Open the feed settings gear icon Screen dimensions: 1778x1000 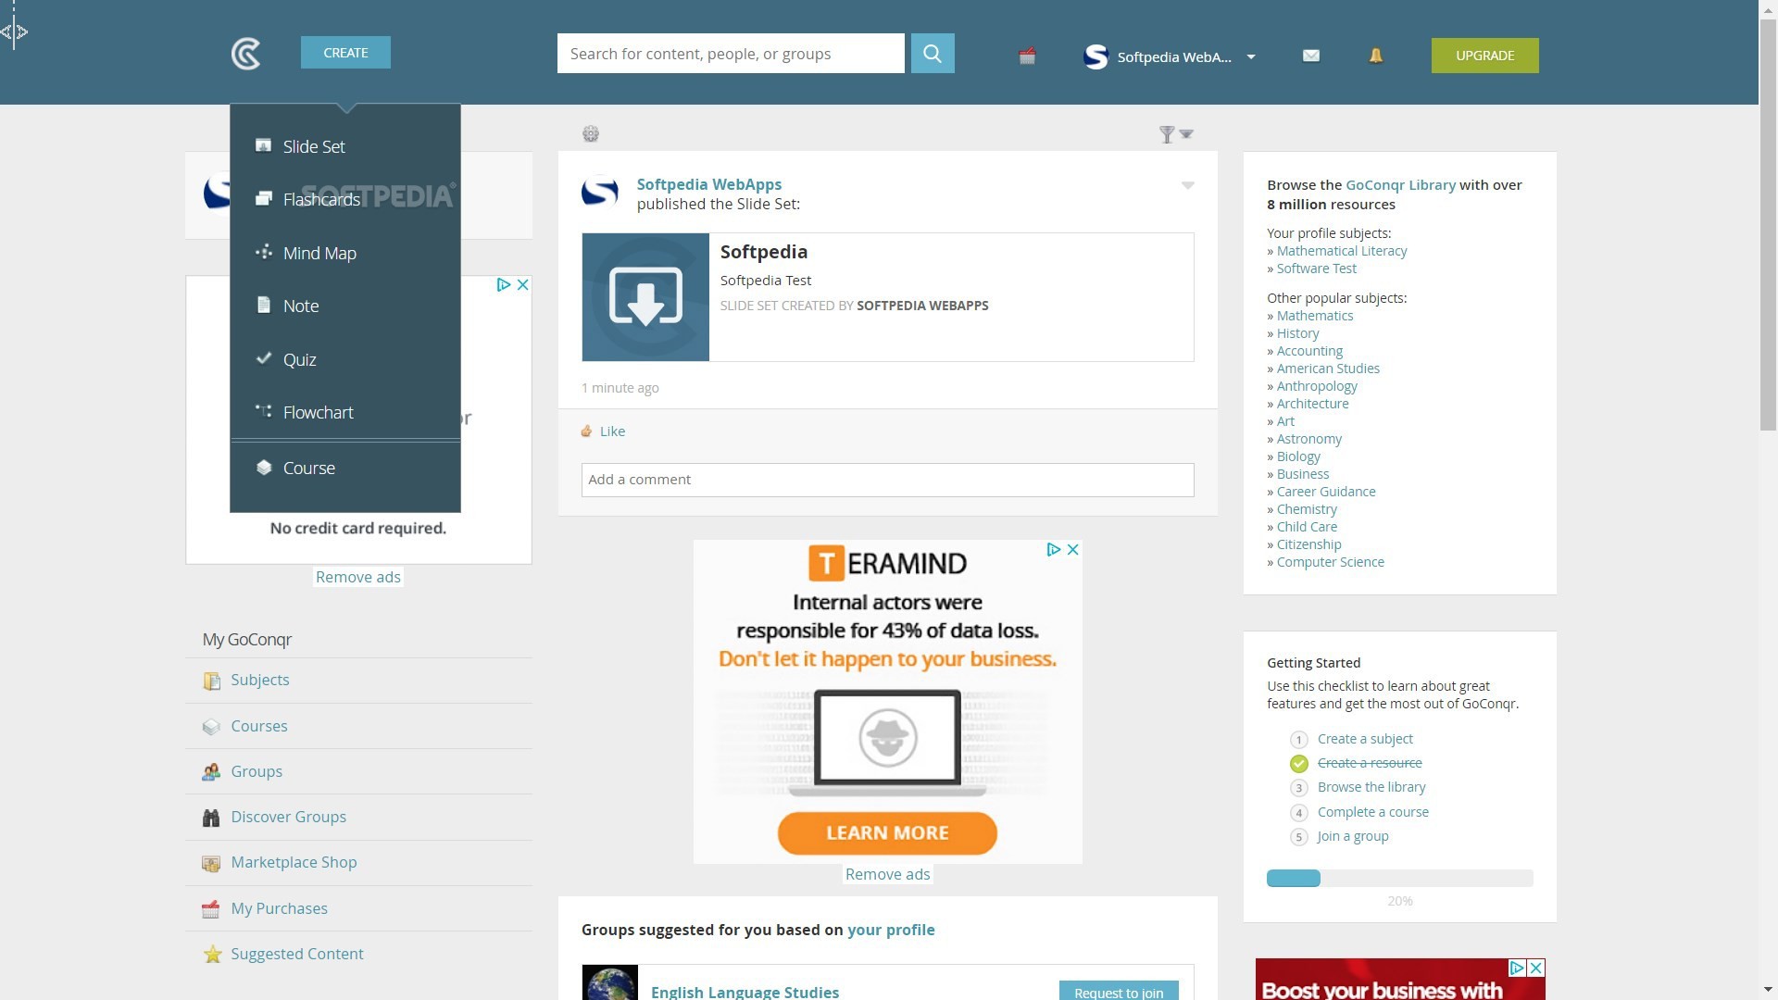click(x=590, y=133)
